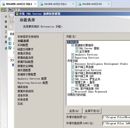Close the Win2K8-x64(2)-SQL2 tab
The height and width of the screenshot is (128, 130).
(x=73, y=4)
